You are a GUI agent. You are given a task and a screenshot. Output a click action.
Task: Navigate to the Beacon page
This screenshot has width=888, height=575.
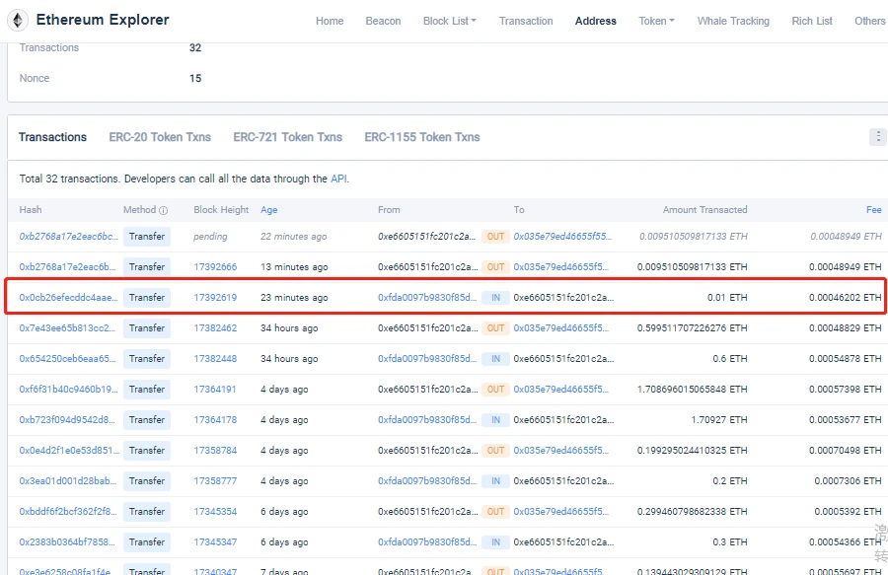383,21
